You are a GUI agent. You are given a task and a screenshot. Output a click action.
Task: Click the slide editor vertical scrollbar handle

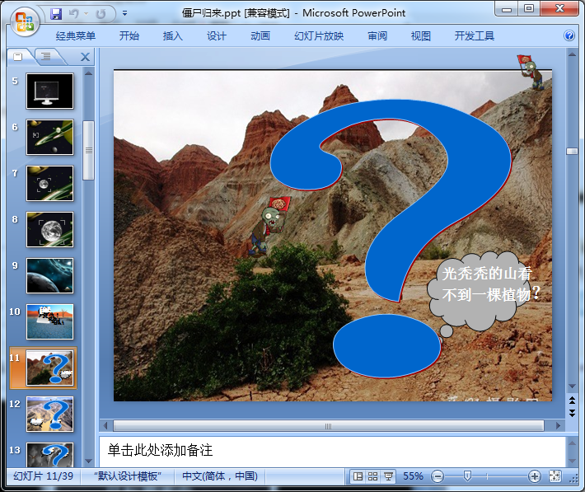pyautogui.click(x=572, y=151)
